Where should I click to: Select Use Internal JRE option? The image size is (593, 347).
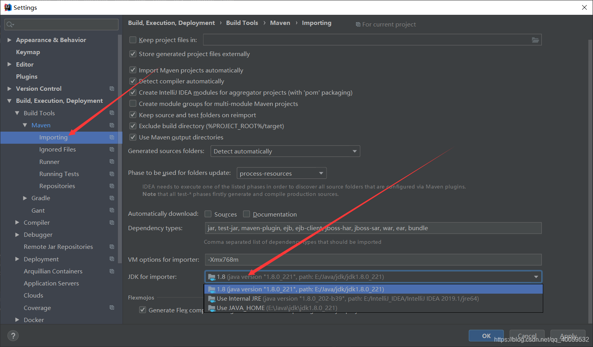coord(374,299)
